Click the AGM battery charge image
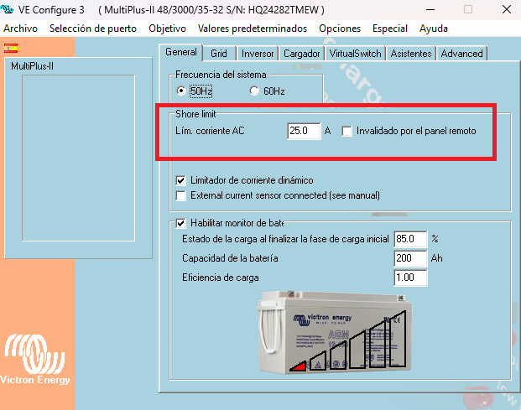This screenshot has width=521, height=410. (x=335, y=332)
